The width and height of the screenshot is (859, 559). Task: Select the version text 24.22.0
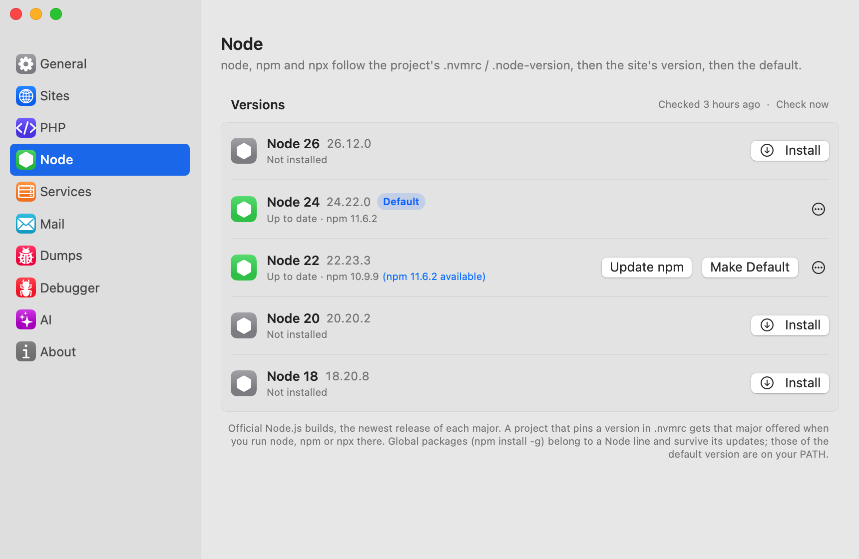349,202
